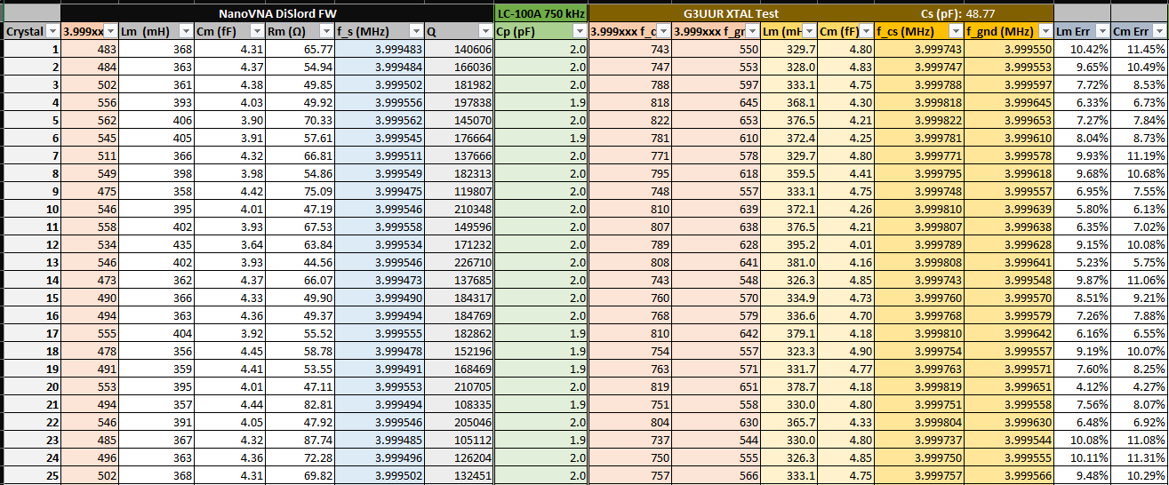This screenshot has width=1169, height=485.
Task: Select Lm Err value 10.42%
Action: 1081,50
